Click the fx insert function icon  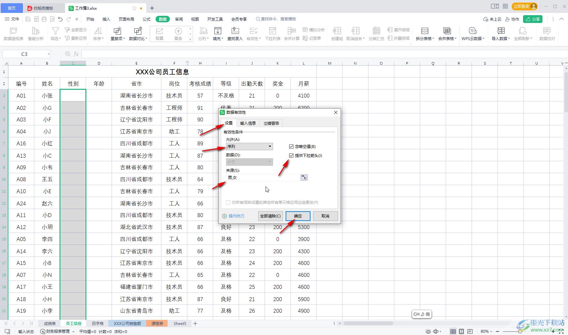pyautogui.click(x=76, y=54)
